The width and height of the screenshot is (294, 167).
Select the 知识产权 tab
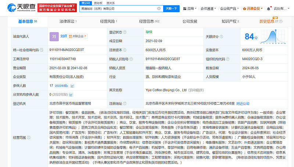tap(230, 22)
